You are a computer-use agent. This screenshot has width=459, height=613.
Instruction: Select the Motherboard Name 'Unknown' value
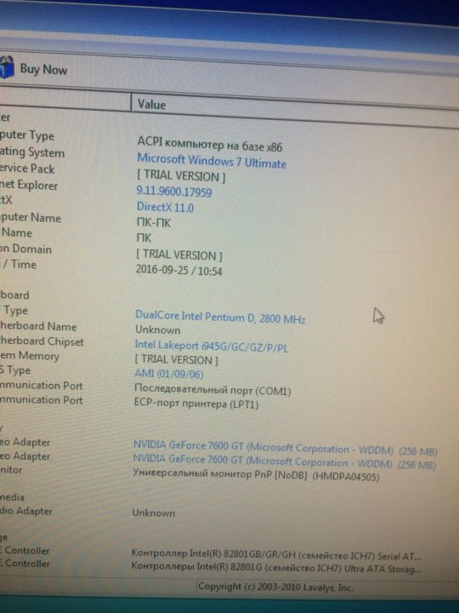pos(158,330)
